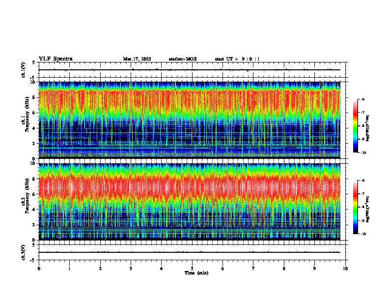Click time axis tick label "3"
The height and width of the screenshot is (301, 389).
(x=131, y=269)
